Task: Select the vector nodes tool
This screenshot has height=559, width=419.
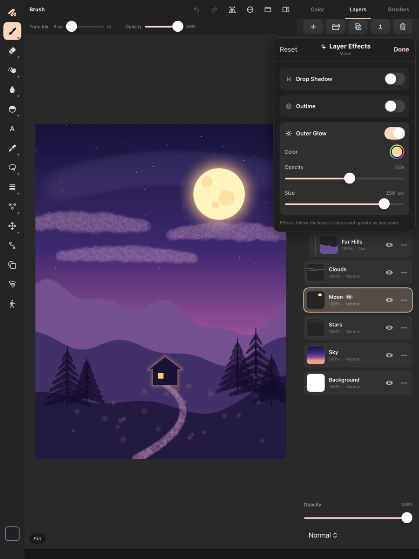Action: pos(12,206)
